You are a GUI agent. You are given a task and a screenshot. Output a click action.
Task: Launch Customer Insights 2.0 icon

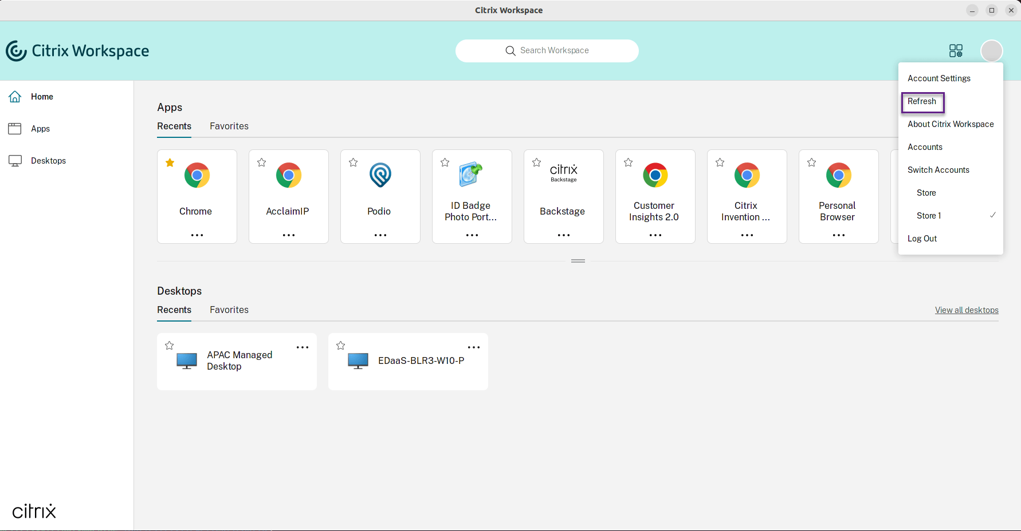click(x=655, y=175)
